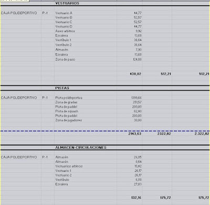Select the Vestíbulo 2 cell
Image resolution: width=210 pixels, height=205 pixels.
pyautogui.click(x=64, y=45)
